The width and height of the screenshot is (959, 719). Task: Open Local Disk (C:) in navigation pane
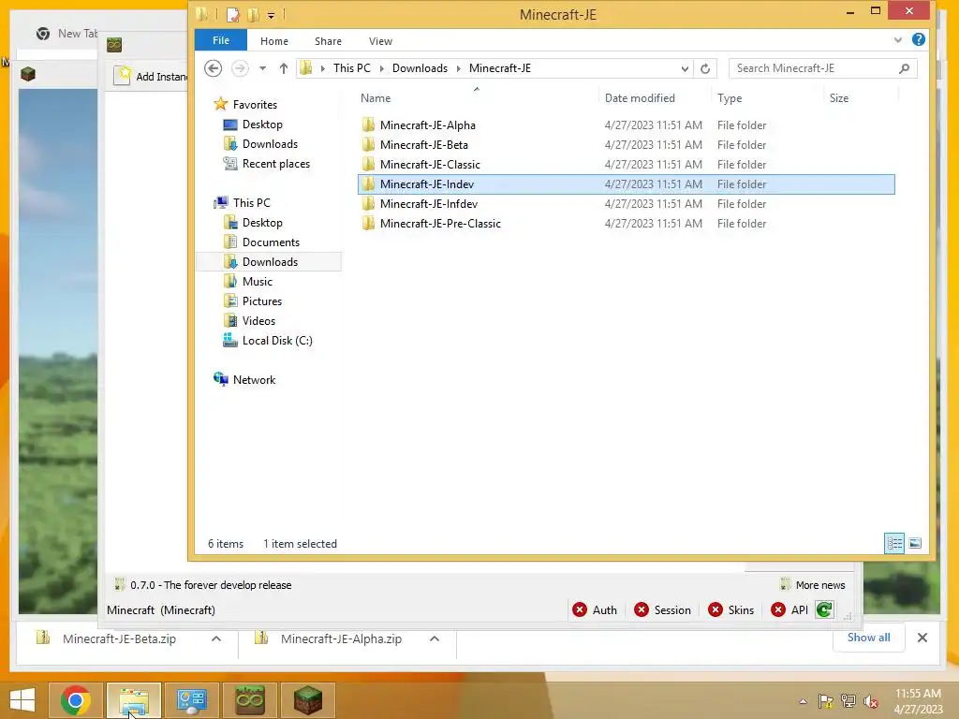pos(277,341)
